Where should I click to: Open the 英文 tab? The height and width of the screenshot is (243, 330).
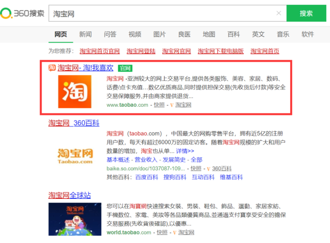(x=258, y=34)
